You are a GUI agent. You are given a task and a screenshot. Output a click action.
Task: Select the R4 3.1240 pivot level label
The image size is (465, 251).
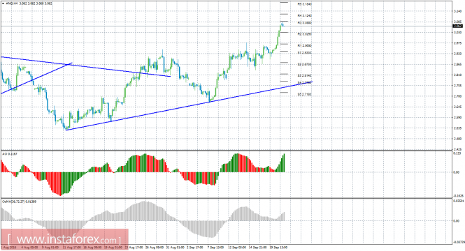305,15
